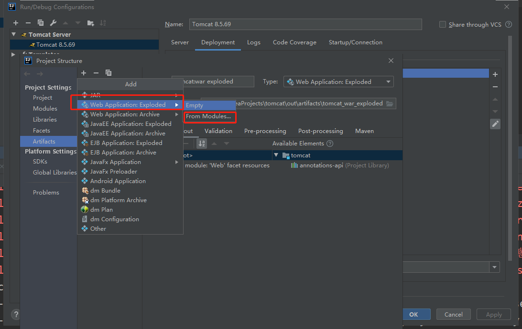Open help icon beside Available Elements

point(330,144)
